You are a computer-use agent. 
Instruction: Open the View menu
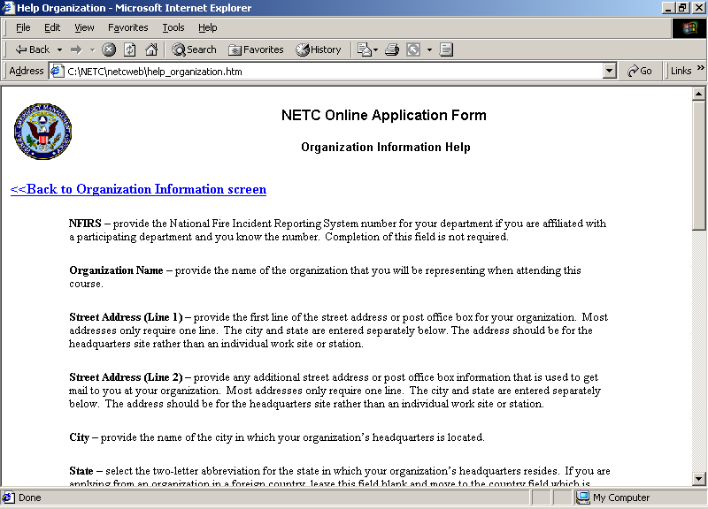tap(84, 28)
